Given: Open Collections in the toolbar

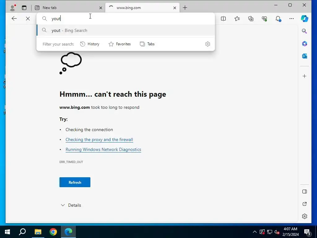Looking at the screenshot, I should click(x=251, y=19).
